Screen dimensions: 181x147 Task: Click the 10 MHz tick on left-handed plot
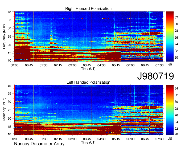9,134
